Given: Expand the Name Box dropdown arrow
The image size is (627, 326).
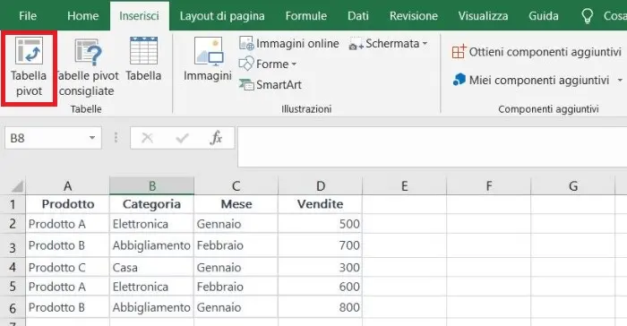Looking at the screenshot, I should coord(92,138).
